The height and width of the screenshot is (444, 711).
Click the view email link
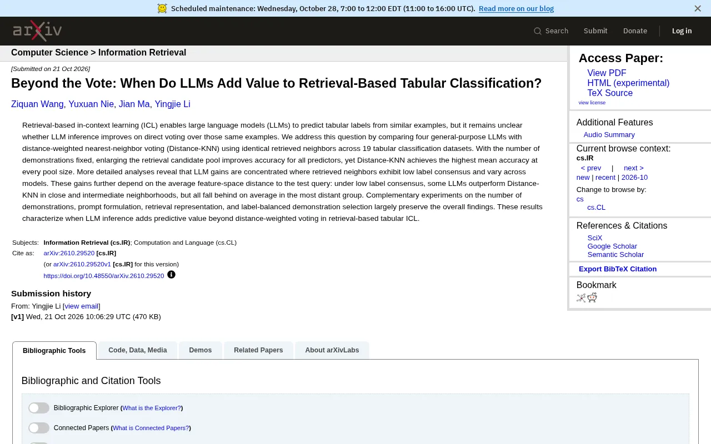pos(82,306)
